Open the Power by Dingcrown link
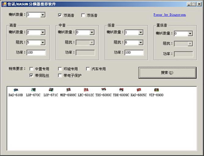This screenshot has width=204, height=156. tap(169, 15)
